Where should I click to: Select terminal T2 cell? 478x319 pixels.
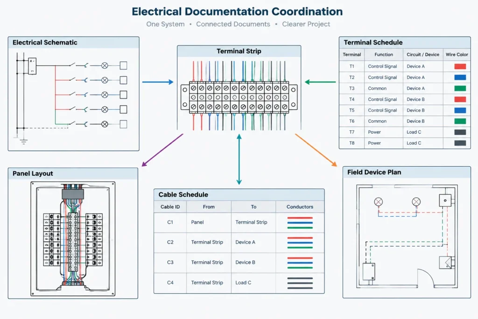click(x=352, y=78)
